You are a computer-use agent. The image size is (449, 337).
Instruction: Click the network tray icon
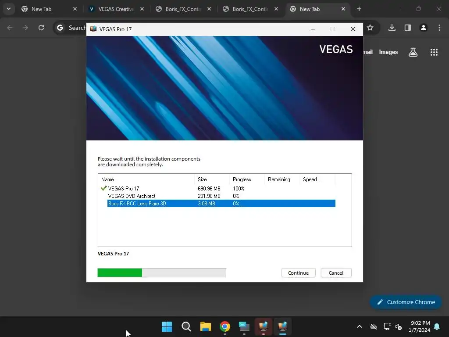(387, 326)
